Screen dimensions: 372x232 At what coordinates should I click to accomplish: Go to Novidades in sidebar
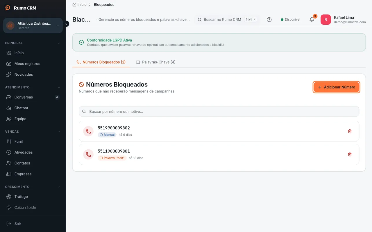click(33, 75)
